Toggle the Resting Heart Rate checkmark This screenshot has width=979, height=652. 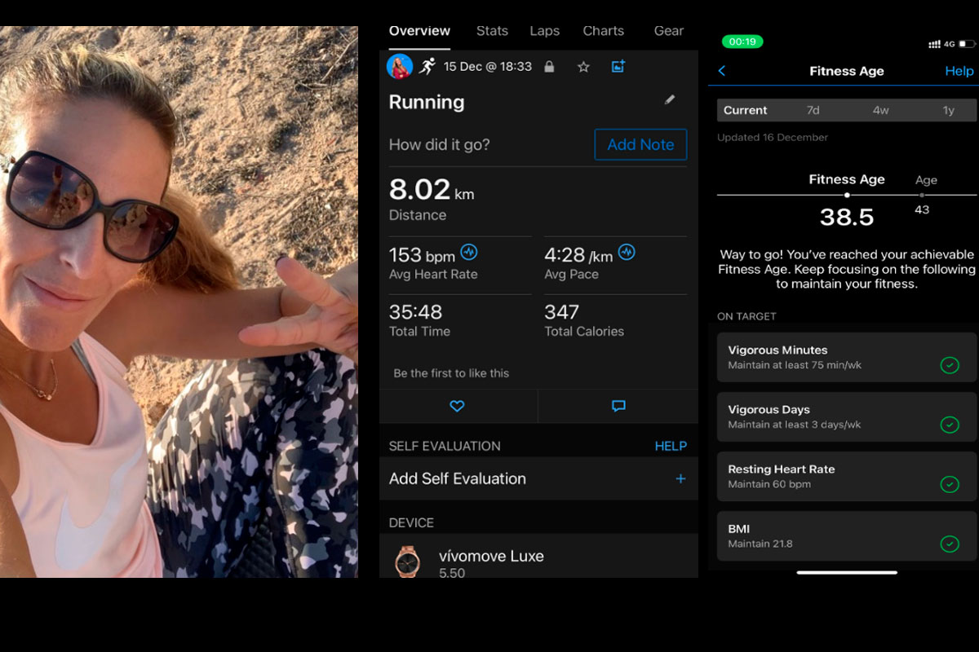pyautogui.click(x=950, y=484)
